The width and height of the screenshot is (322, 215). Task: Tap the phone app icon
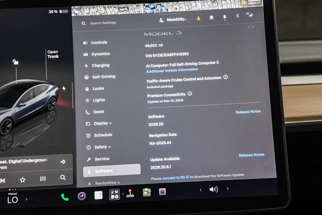point(65,197)
